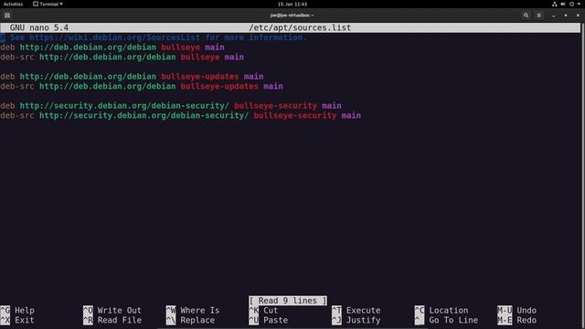585x329 pixels.
Task: Open the clock and calendar panel
Action: point(292,4)
